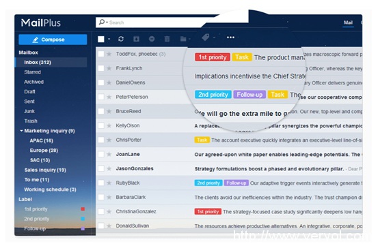Screen dimensions: 378x246
Task: Open the label tag icon
Action: click(205, 37)
